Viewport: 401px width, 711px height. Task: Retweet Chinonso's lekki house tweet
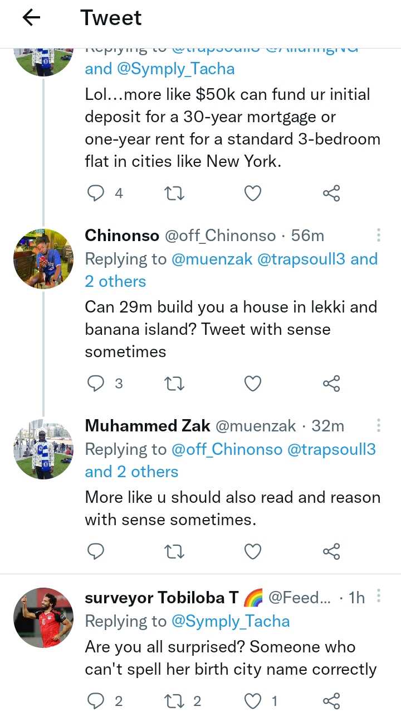175,383
